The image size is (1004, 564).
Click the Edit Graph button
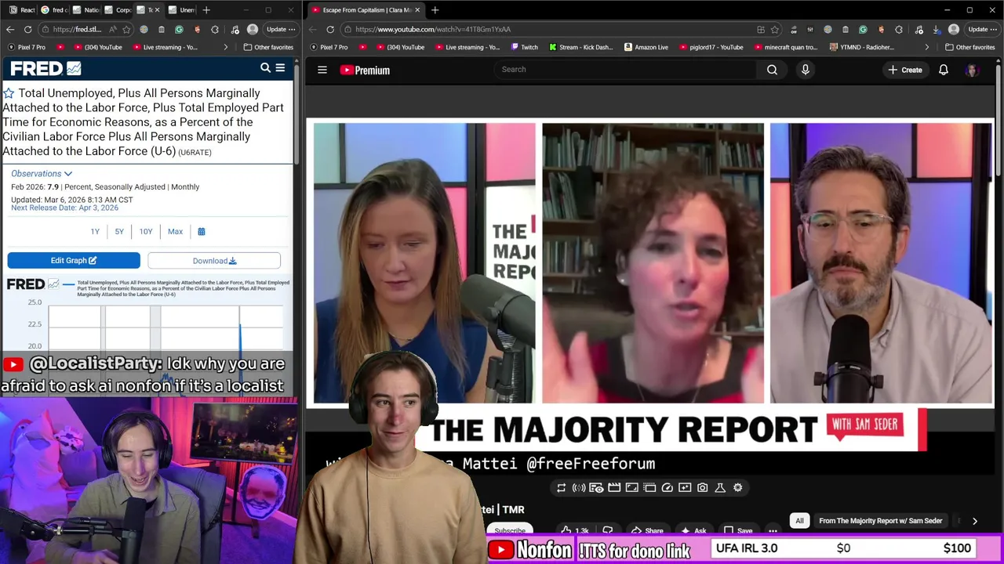tap(74, 261)
